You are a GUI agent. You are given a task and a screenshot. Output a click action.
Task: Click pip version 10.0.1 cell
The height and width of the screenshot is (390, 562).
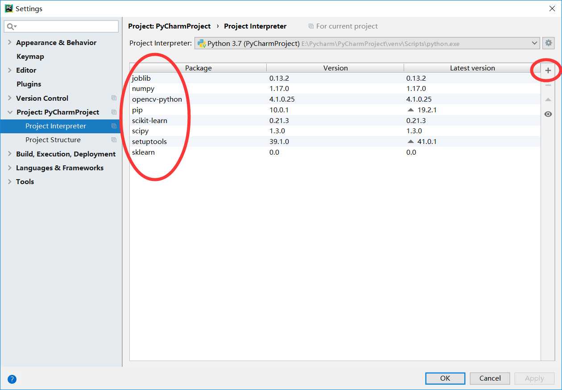[279, 110]
